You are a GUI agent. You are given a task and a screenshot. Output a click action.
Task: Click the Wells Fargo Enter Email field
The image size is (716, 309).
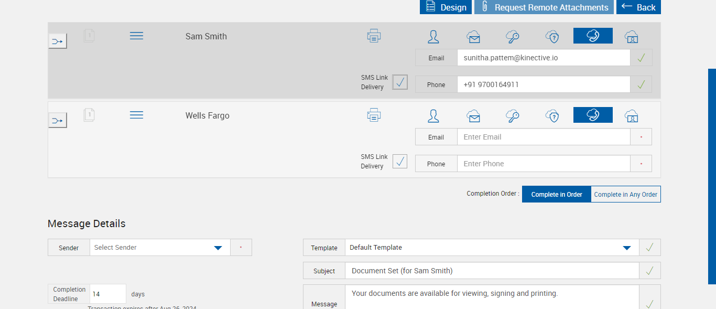[543, 137]
